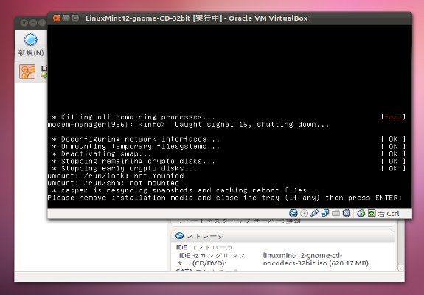Click the 'modem-manager[956]' console line
Image resolution: width=424 pixels, height=295 pixels.
pyautogui.click(x=188, y=125)
